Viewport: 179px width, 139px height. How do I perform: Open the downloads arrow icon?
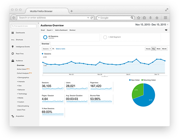150,18
